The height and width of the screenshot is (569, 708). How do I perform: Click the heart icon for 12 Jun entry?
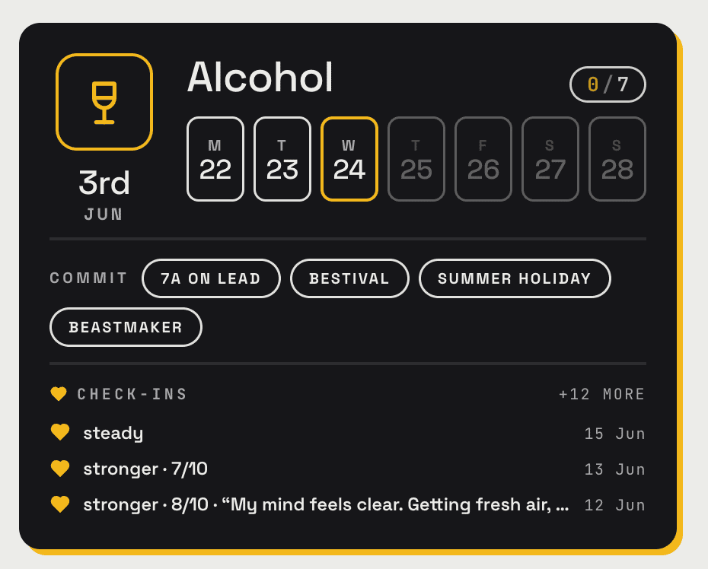60,504
